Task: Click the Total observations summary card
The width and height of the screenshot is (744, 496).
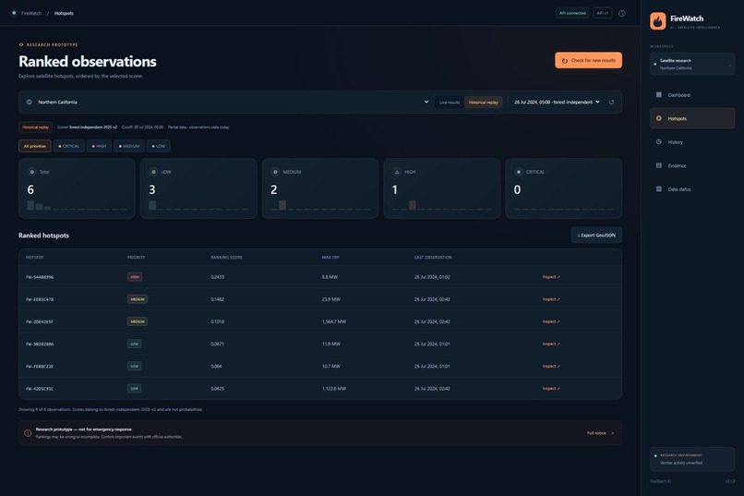Action: click(77, 188)
